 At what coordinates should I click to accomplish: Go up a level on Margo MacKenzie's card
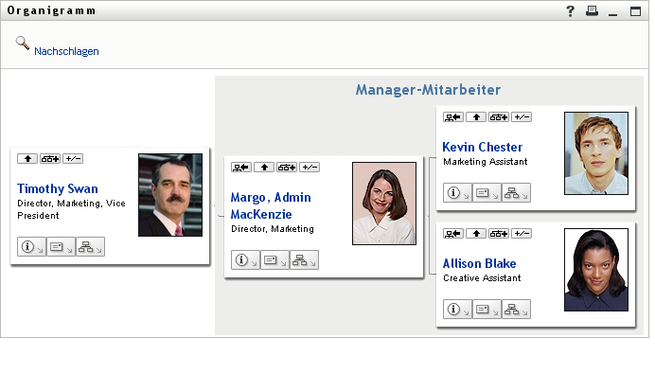point(264,168)
